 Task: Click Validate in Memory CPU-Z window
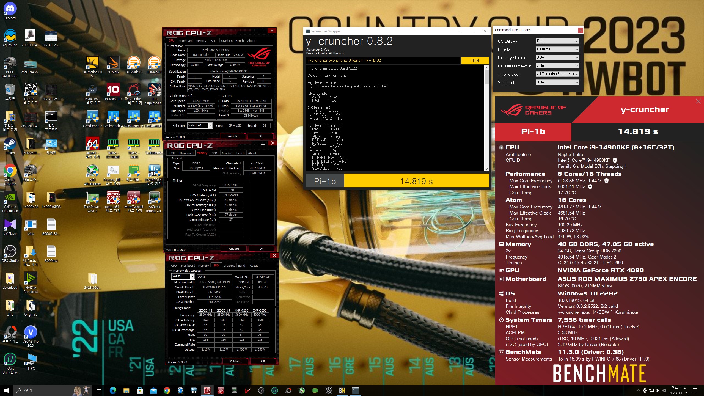click(x=233, y=249)
